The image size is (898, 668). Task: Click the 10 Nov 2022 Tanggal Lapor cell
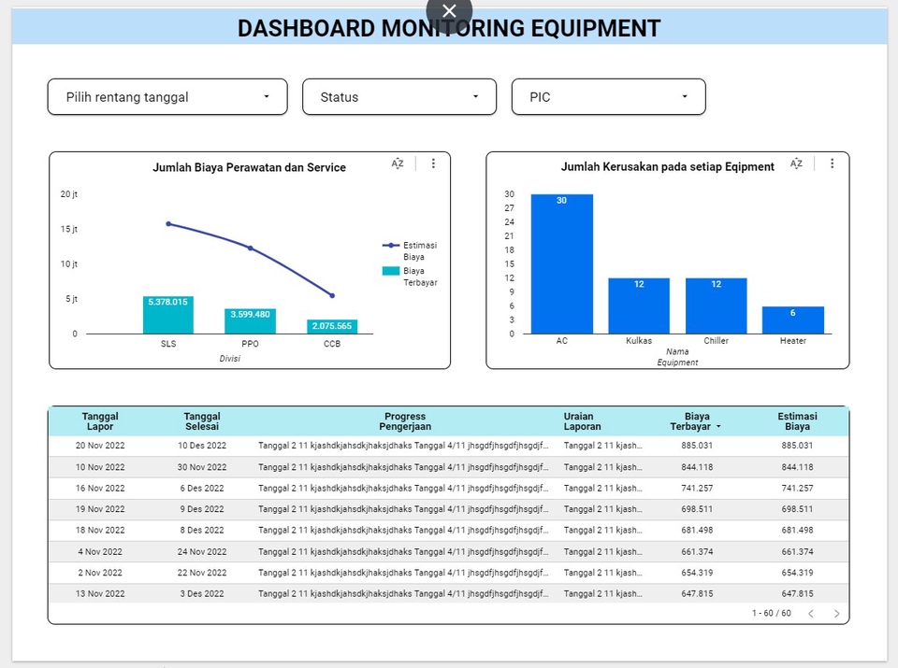[x=100, y=467]
